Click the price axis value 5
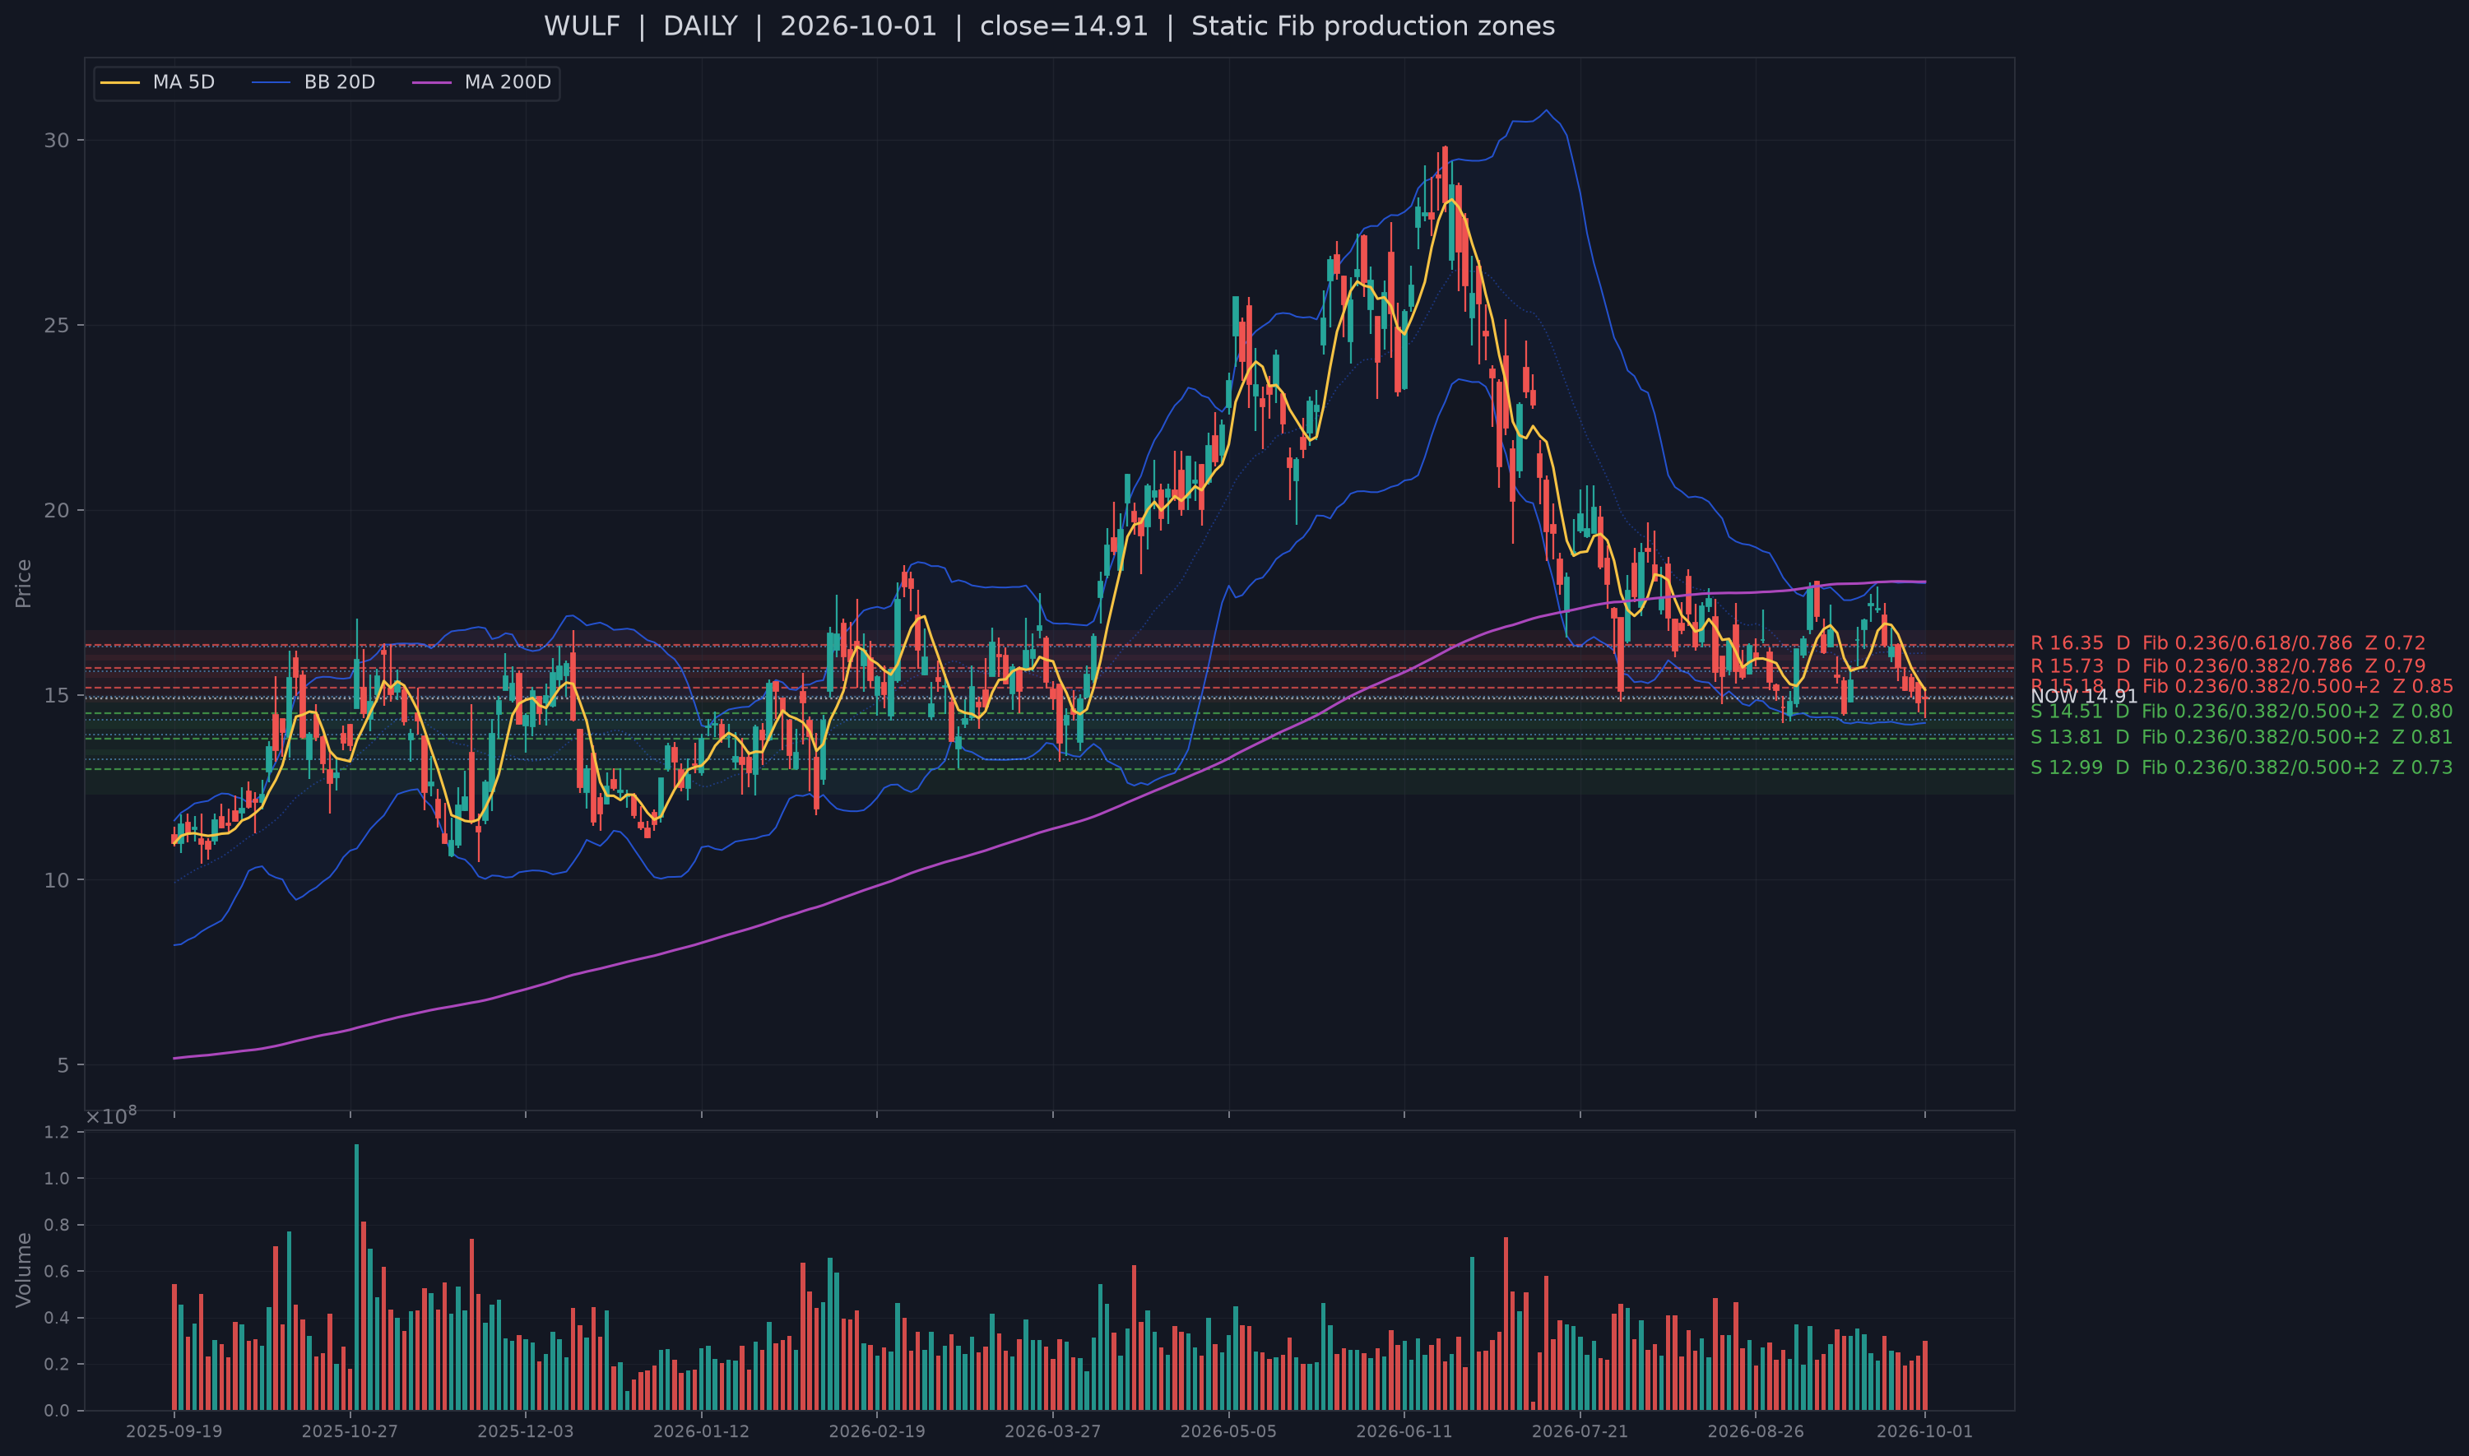2469x1456 pixels. pos(64,1065)
